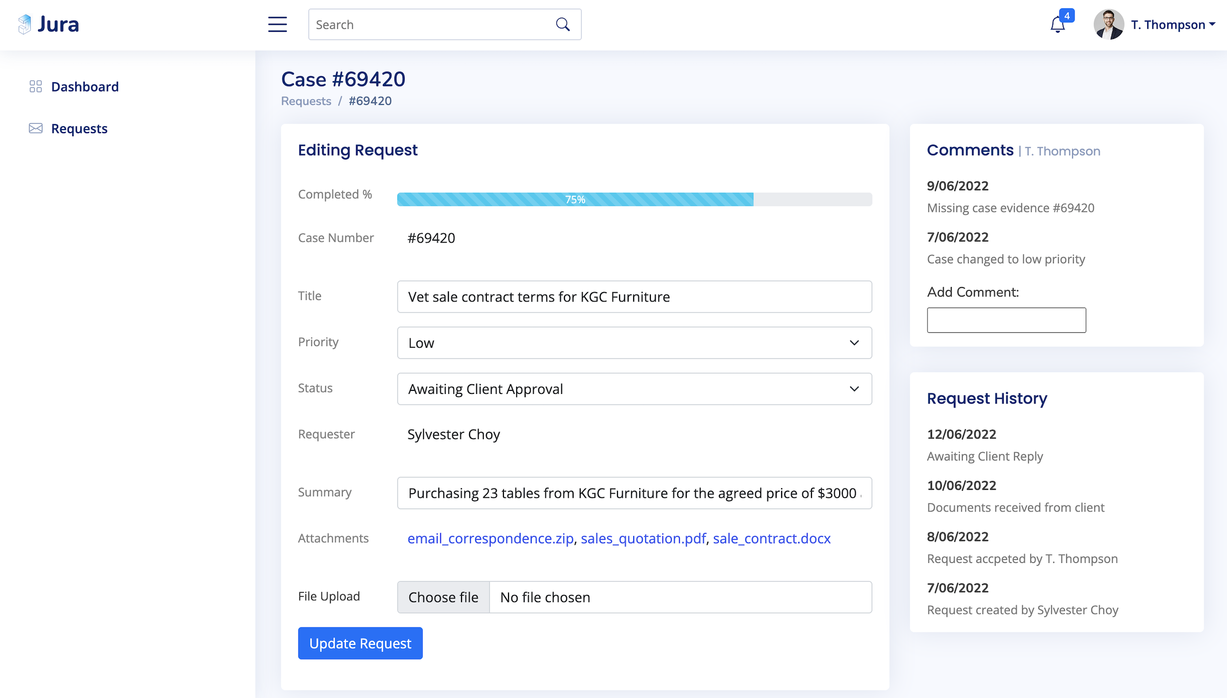This screenshot has height=698, width=1227.
Task: Open the Priority dropdown
Action: [634, 343]
